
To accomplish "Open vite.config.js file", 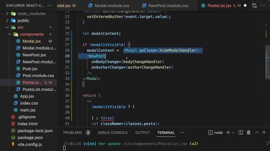I will [x=30, y=144].
